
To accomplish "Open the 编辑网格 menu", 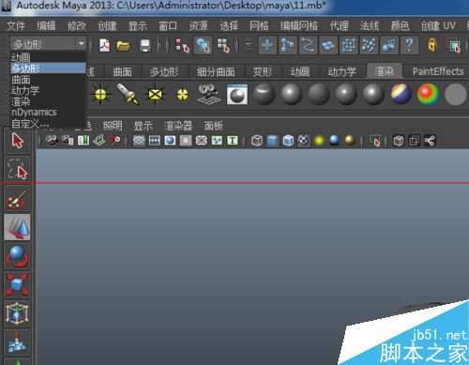I will coord(299,25).
